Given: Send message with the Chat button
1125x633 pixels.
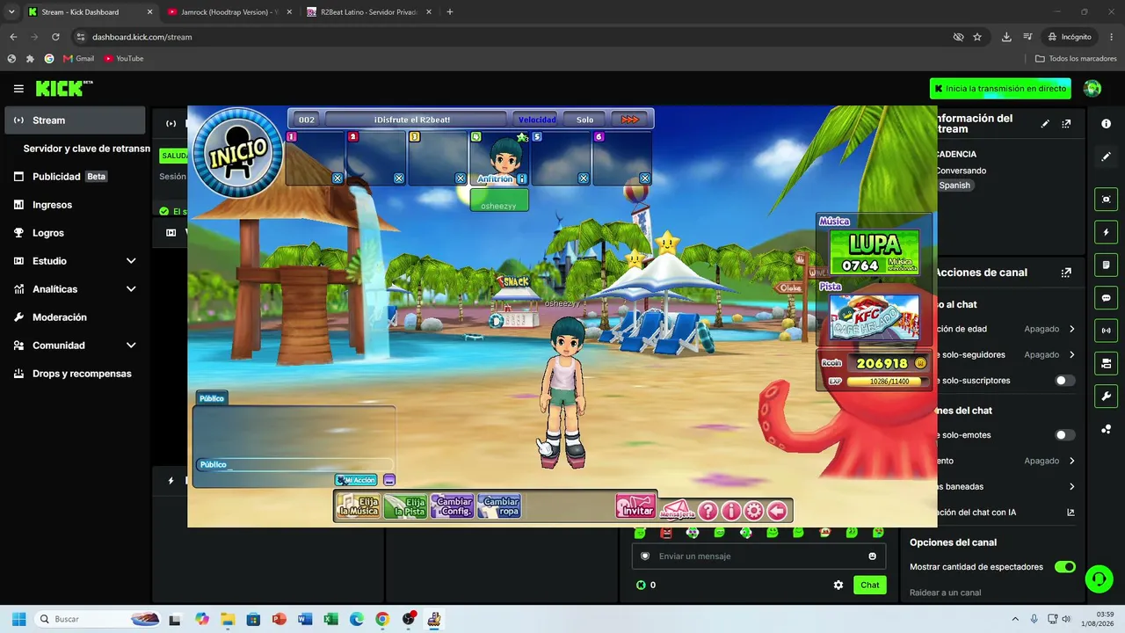Looking at the screenshot, I should [x=869, y=585].
